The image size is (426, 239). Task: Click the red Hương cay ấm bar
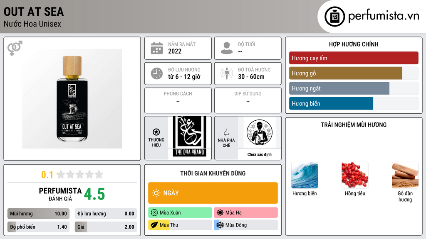[354, 58]
